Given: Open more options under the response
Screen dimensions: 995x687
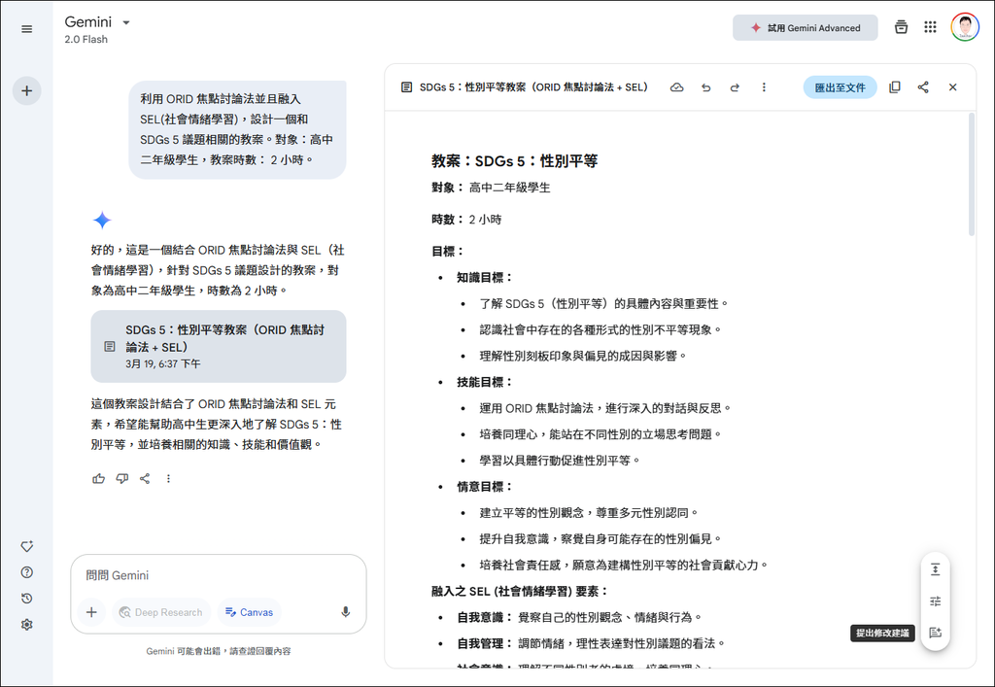Looking at the screenshot, I should 168,478.
